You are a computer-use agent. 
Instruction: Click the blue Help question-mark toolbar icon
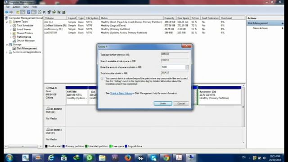pyautogui.click(x=29, y=12)
